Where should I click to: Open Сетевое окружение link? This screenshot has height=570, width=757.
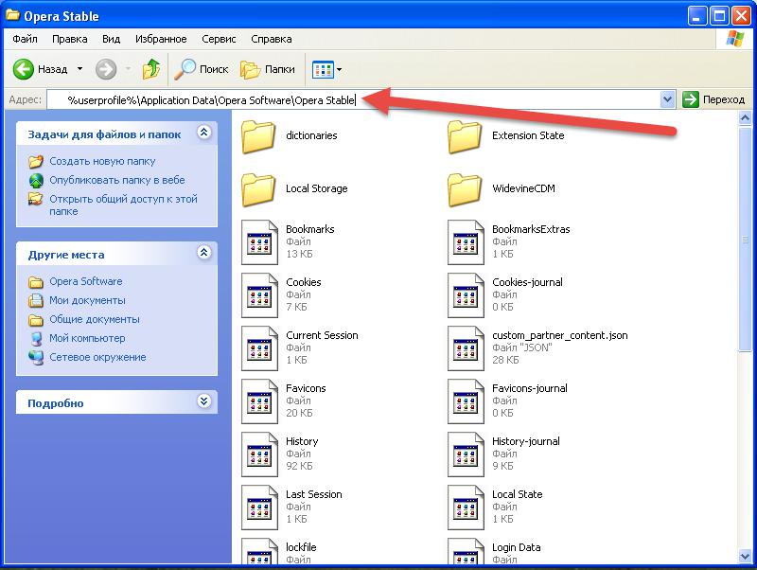click(97, 358)
